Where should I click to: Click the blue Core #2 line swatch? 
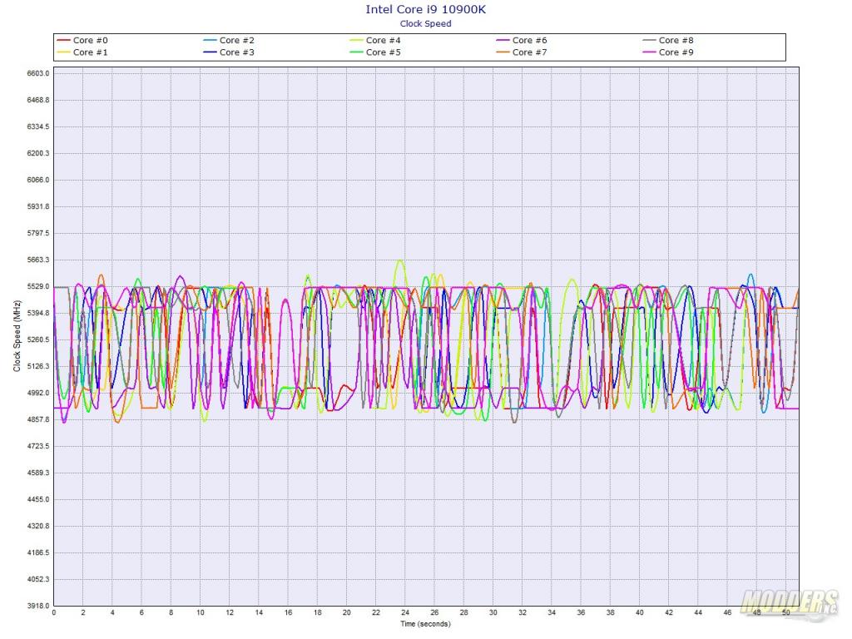point(210,40)
